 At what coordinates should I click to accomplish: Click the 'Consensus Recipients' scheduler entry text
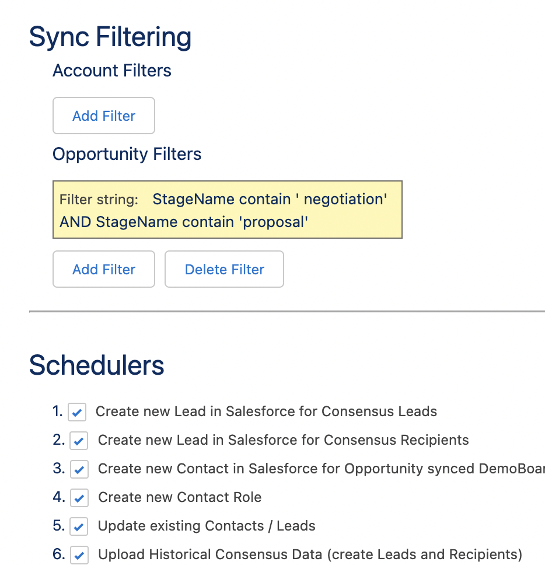[284, 440]
